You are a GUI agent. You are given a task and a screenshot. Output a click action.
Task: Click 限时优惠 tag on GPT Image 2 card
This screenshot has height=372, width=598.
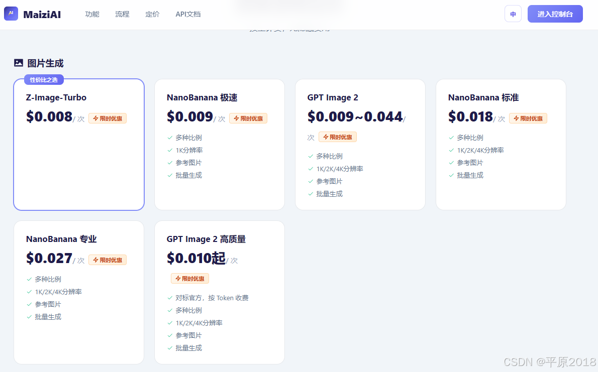tap(338, 137)
